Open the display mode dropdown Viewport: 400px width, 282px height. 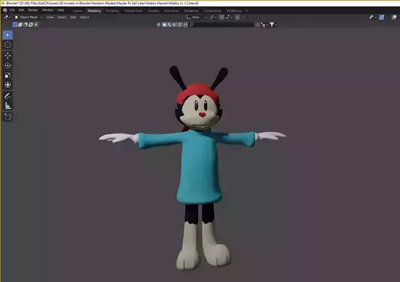(x=264, y=25)
